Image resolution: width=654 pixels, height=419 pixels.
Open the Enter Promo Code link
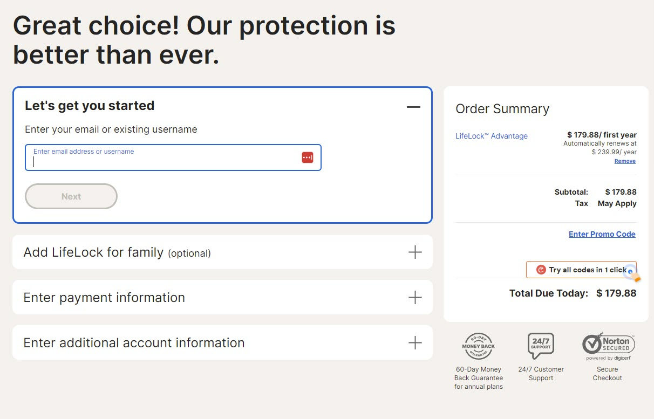point(602,234)
